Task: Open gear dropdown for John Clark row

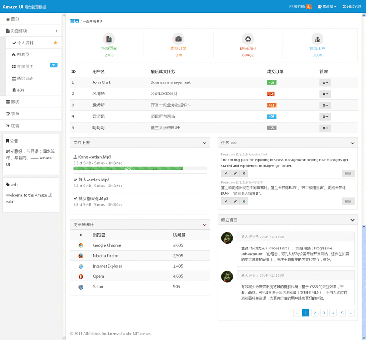Action: coord(325,82)
